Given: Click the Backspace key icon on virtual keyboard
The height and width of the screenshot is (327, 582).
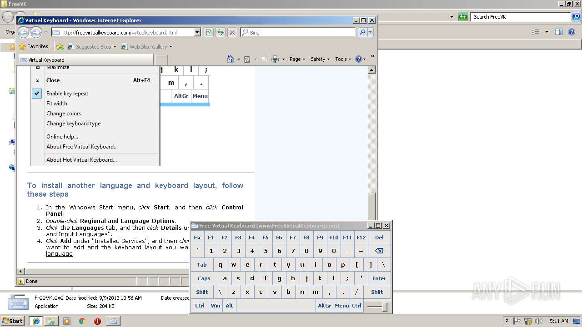Looking at the screenshot, I should click(x=379, y=251).
